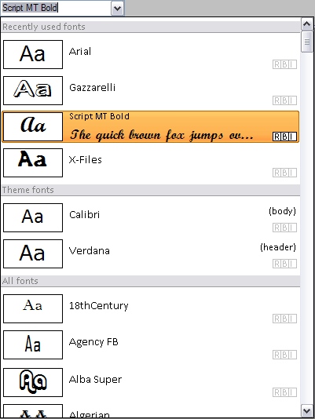Click the Script MT Bold font name field
This screenshot has width=315, height=419.
56,8
